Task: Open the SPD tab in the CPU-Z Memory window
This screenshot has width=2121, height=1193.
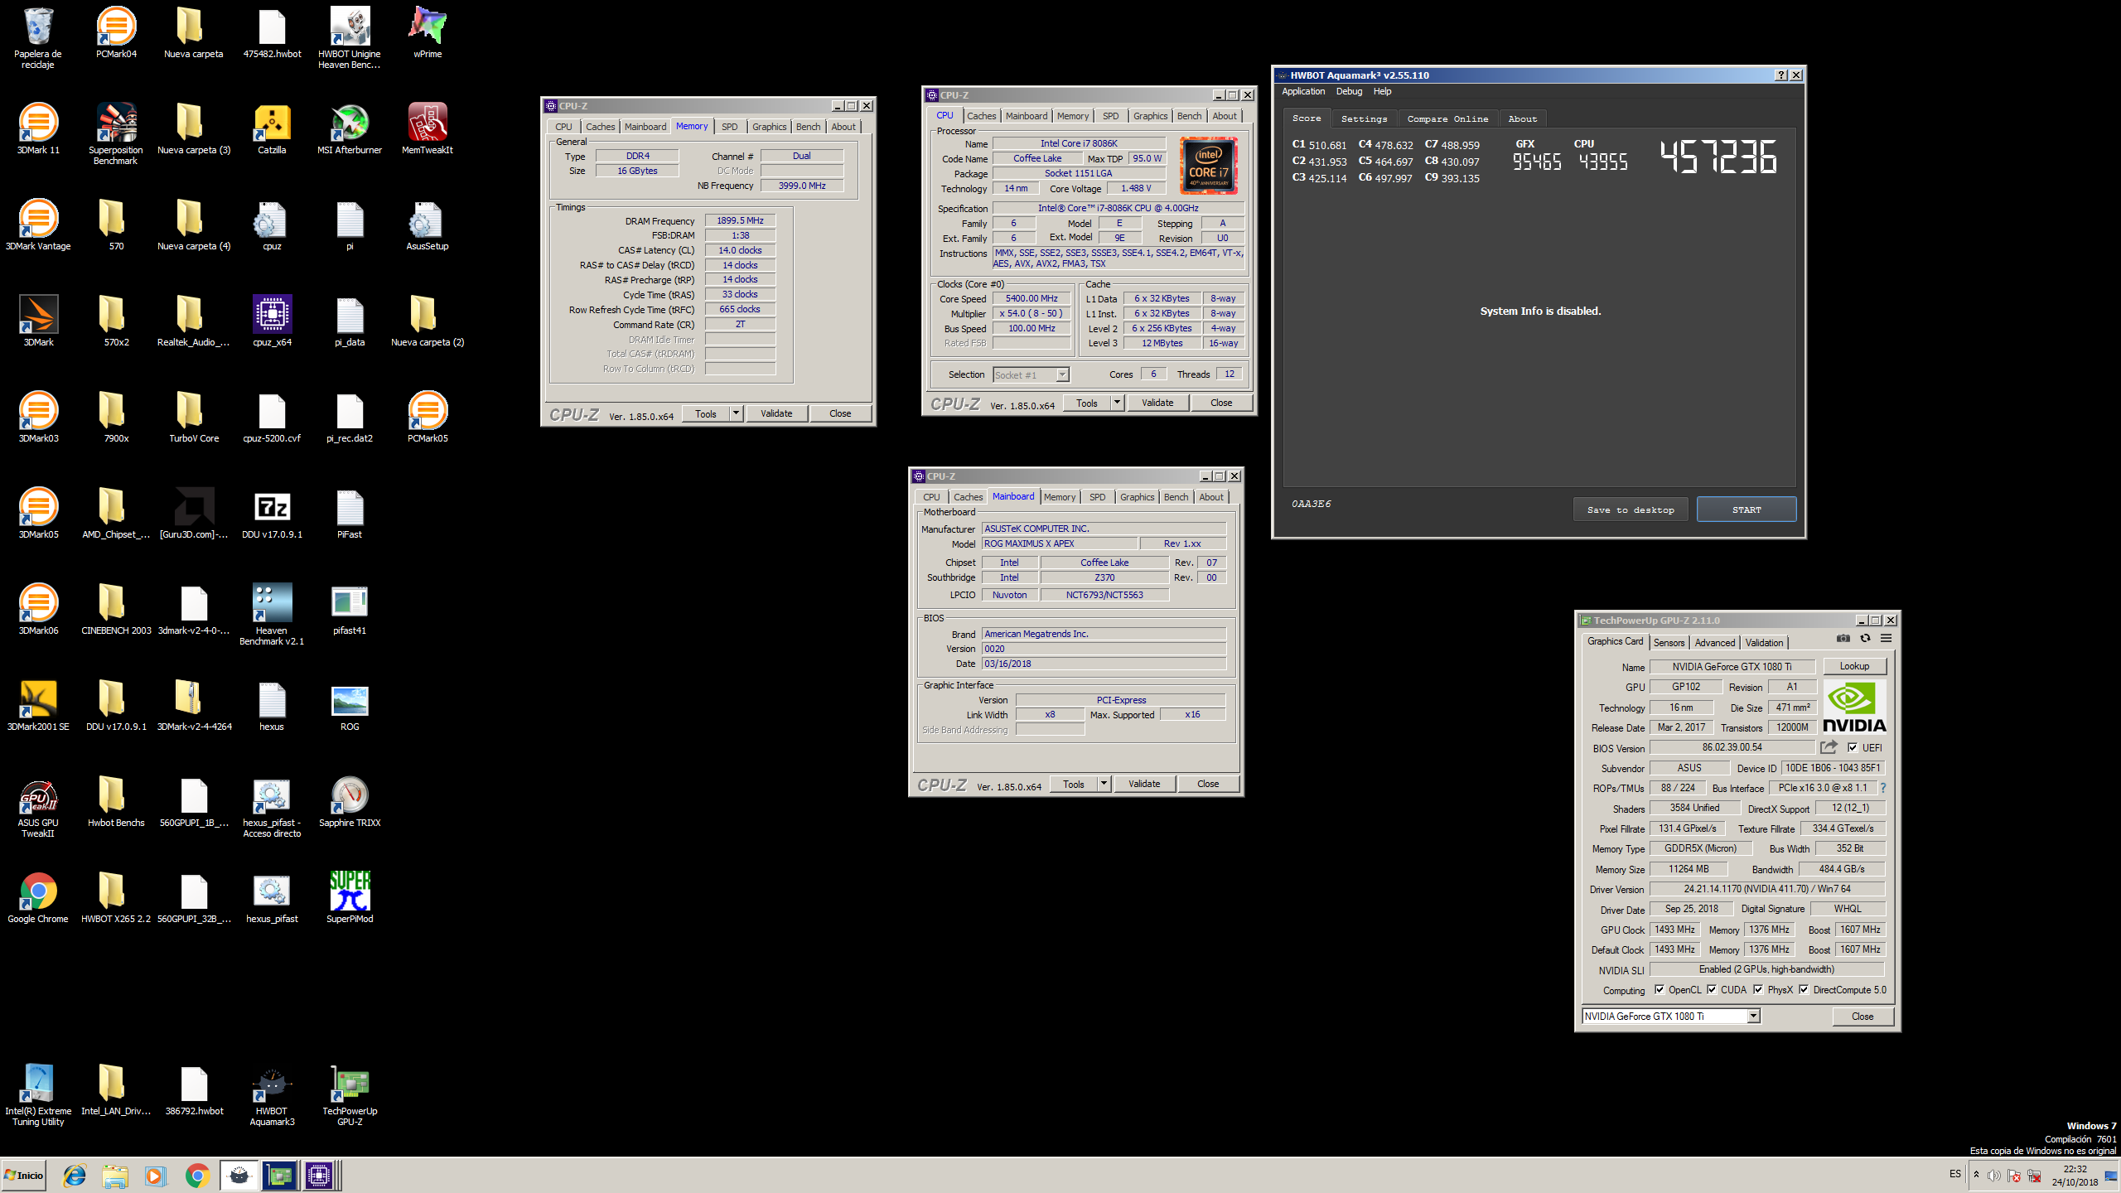Action: [x=729, y=127]
